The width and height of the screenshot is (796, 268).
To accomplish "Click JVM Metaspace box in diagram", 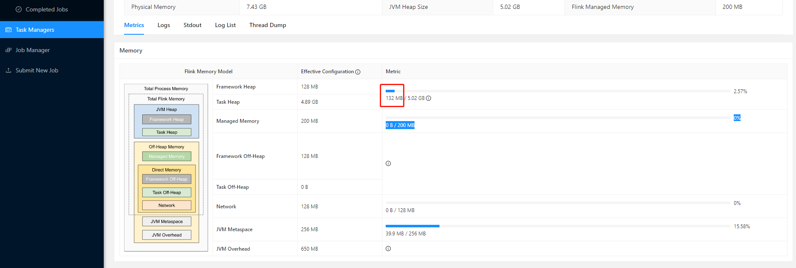I will [167, 221].
